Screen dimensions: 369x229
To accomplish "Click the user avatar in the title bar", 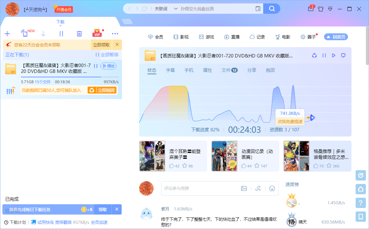I will (12, 9).
